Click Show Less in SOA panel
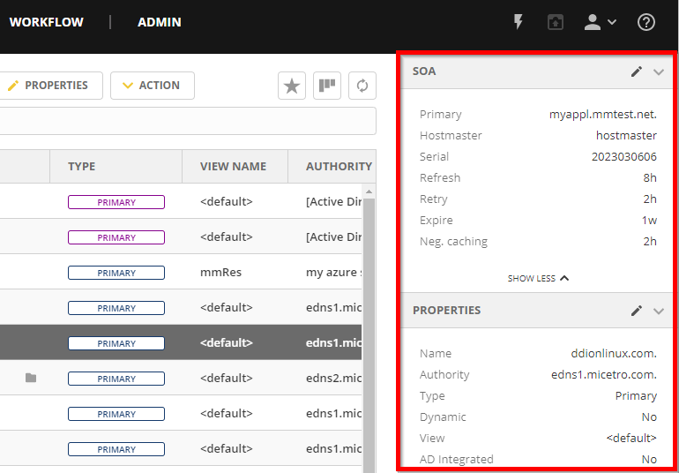Image resolution: width=679 pixels, height=473 pixels. point(538,278)
